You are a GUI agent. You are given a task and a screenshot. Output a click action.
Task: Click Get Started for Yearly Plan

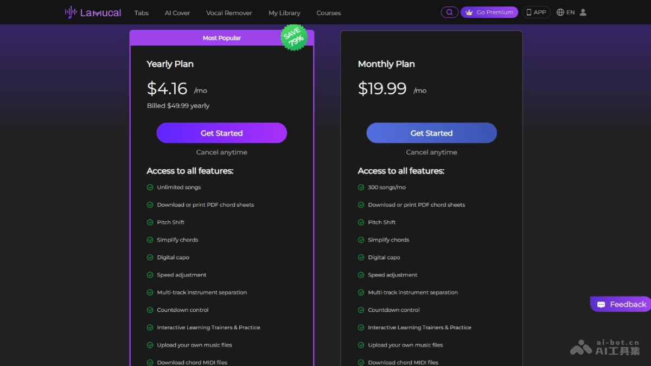point(221,133)
